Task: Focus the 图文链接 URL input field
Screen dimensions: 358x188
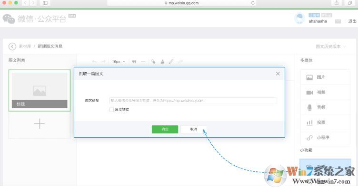Action: [x=193, y=100]
